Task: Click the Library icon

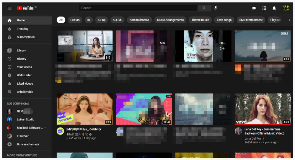Action: [9, 50]
